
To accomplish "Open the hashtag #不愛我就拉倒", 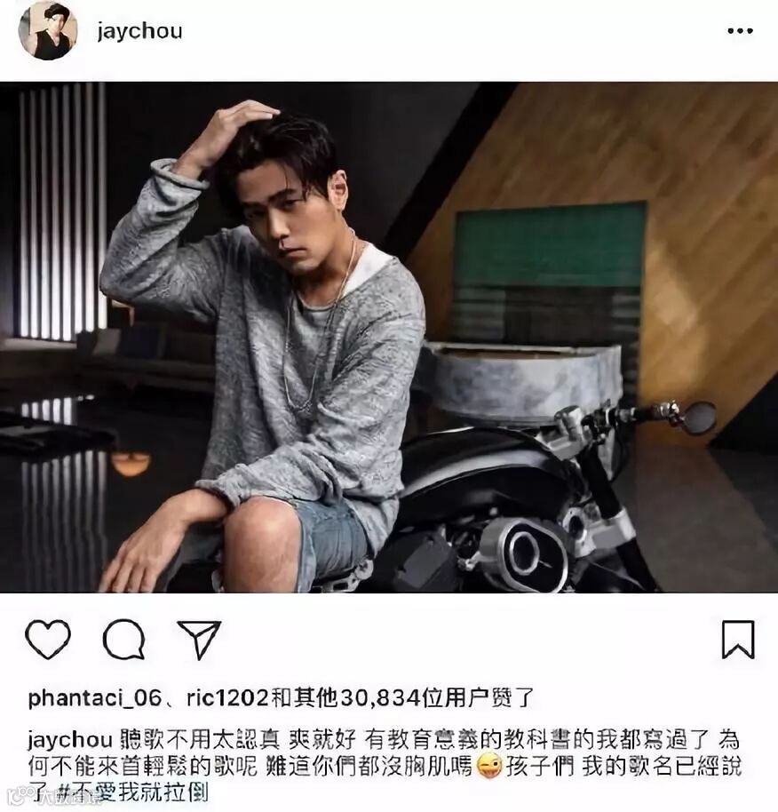I will (x=132, y=792).
